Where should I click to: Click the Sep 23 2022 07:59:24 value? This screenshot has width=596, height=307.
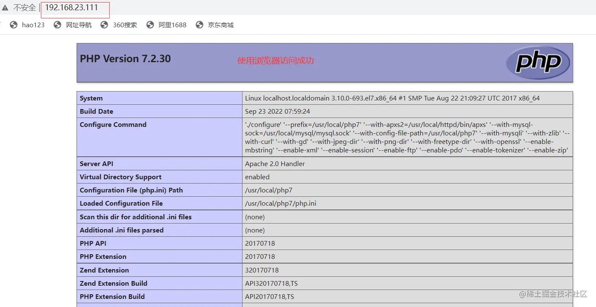(x=277, y=111)
